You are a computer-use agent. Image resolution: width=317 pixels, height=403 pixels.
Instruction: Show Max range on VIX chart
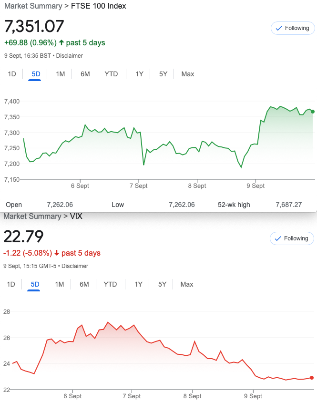pos(186,284)
